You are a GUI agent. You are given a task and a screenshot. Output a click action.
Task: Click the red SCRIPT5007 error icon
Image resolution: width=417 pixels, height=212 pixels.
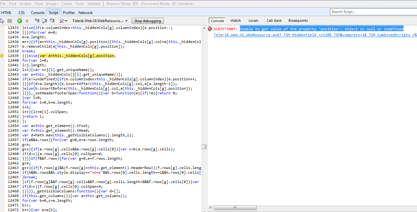(x=210, y=29)
